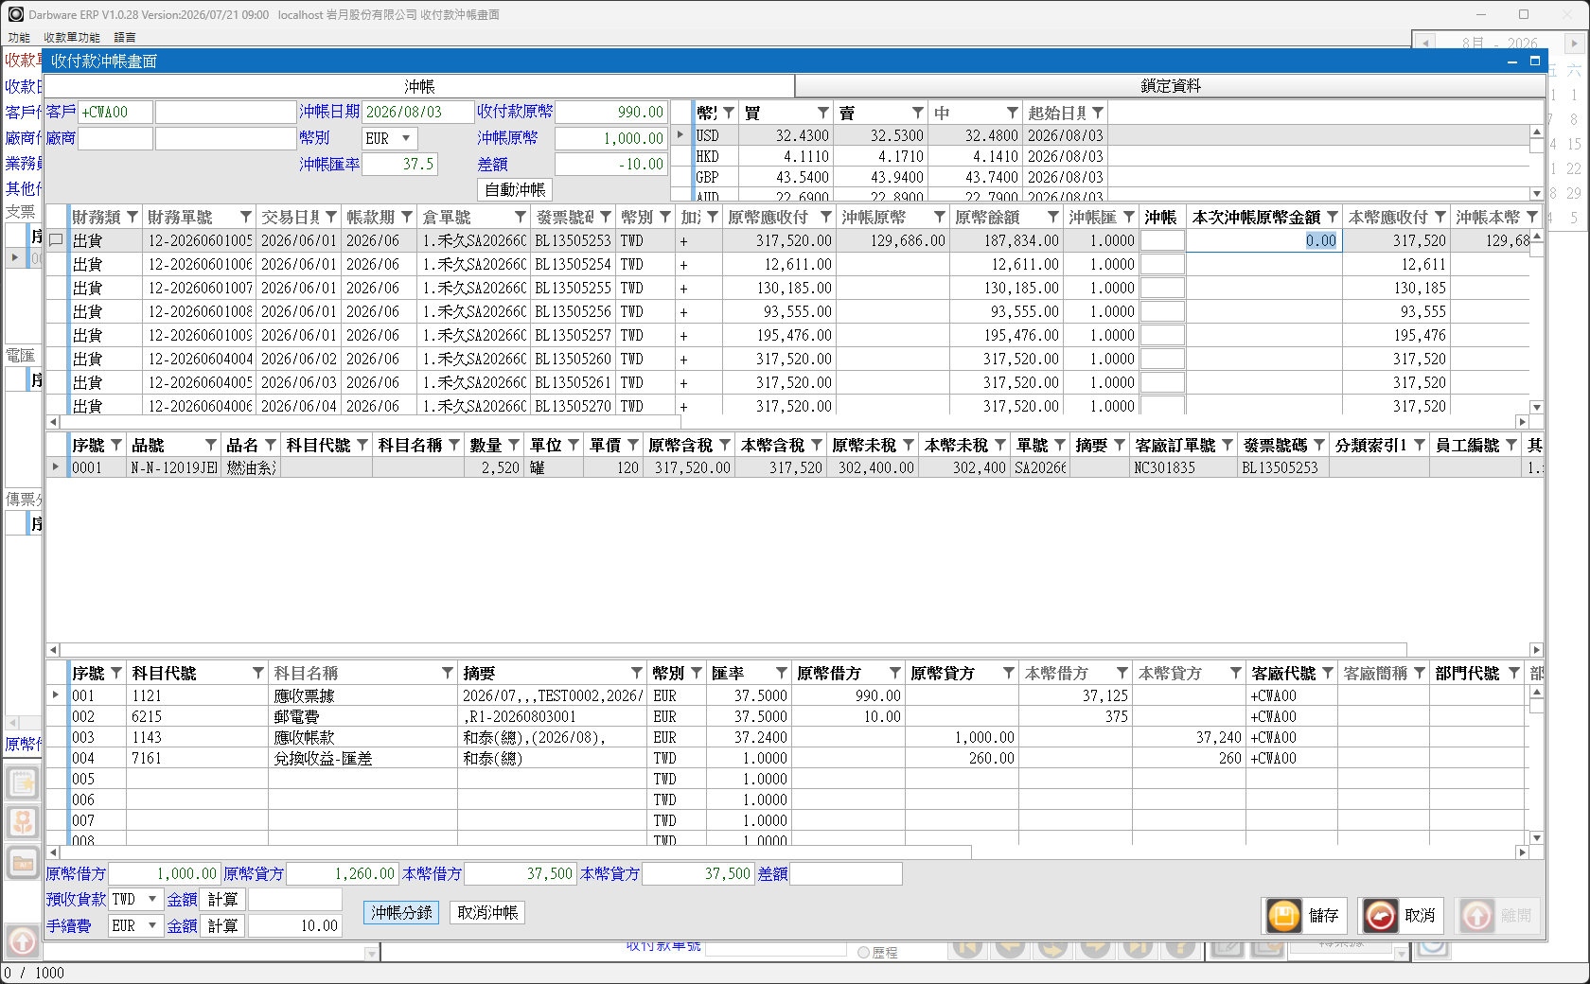Image resolution: width=1590 pixels, height=984 pixels.
Task: Tick 沖帳 checkbox for 12-20260601009 row
Action: coord(1162,335)
